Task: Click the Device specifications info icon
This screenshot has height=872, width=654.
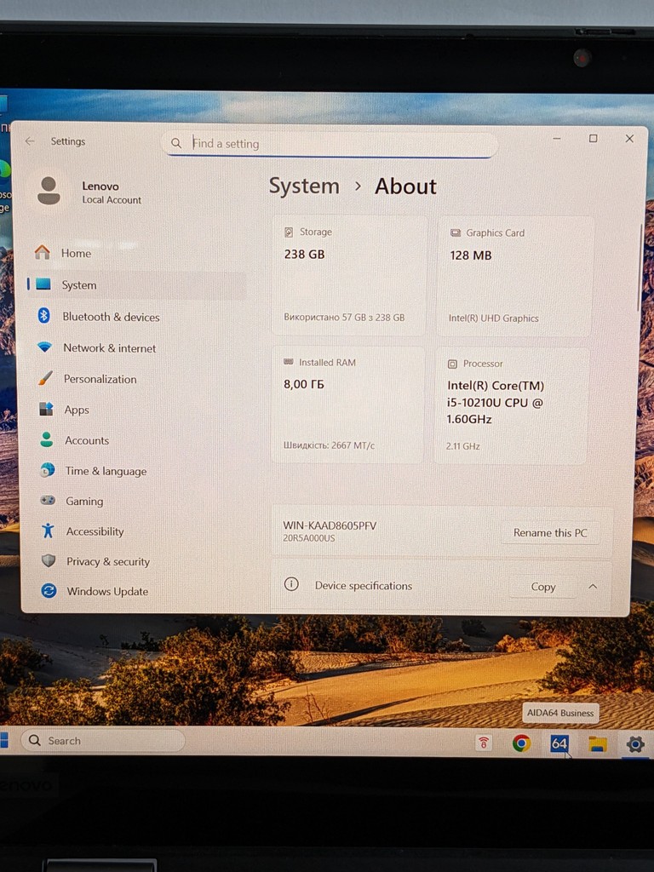Action: (291, 584)
